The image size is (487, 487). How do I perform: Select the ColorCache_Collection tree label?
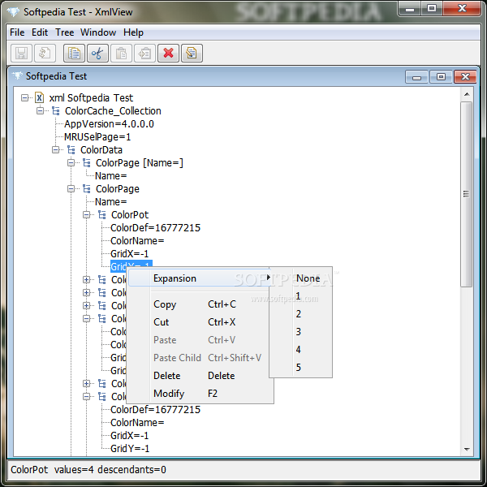(x=113, y=111)
